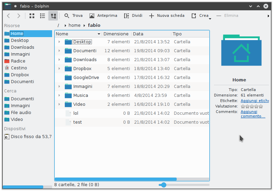Open the Trova search tool
Image resolution: width=274 pixels, height=192 pixels.
click(73, 15)
